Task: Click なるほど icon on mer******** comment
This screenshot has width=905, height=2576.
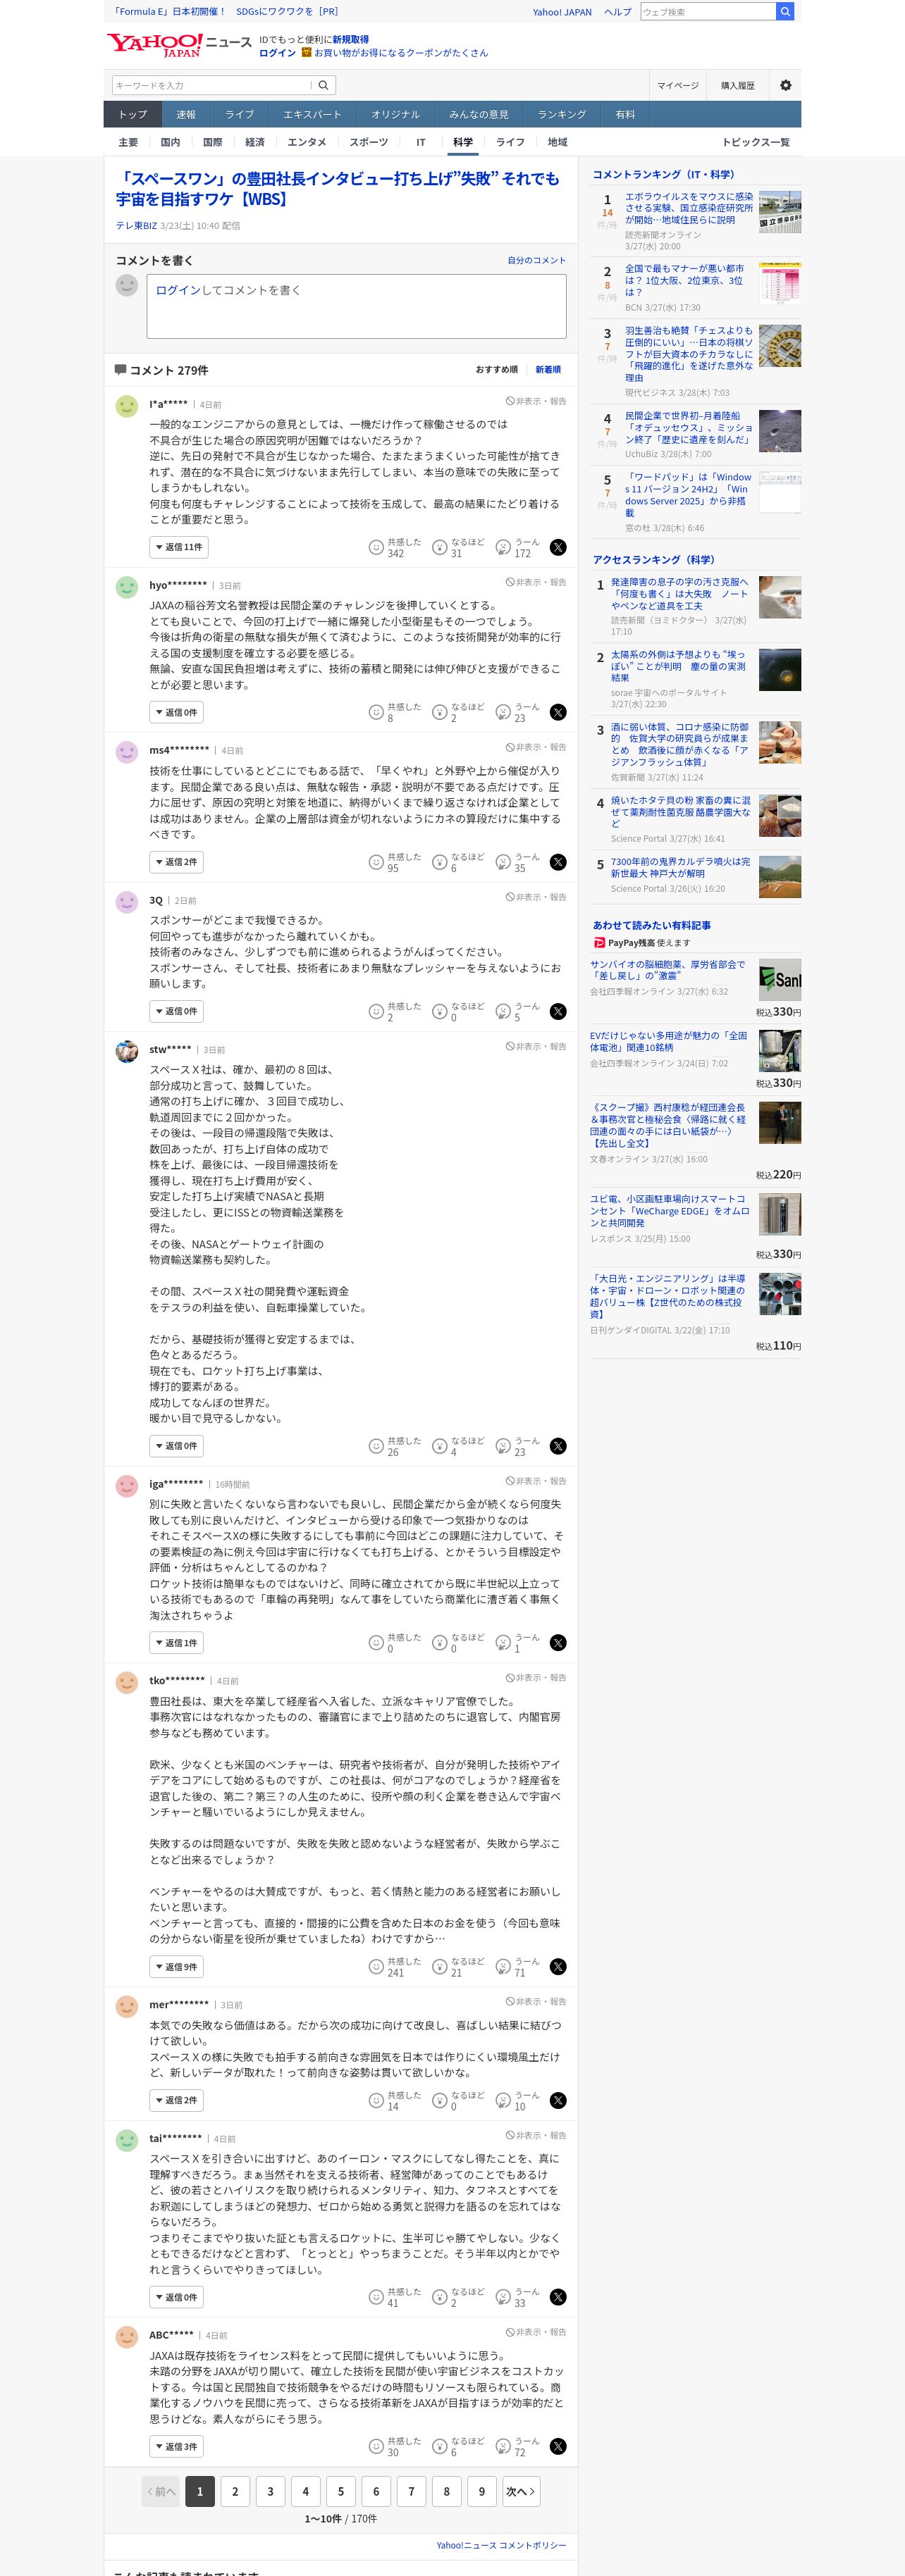Action: (440, 2100)
